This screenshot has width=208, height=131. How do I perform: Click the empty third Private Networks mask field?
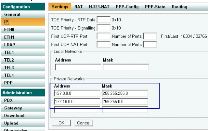(x=125, y=110)
